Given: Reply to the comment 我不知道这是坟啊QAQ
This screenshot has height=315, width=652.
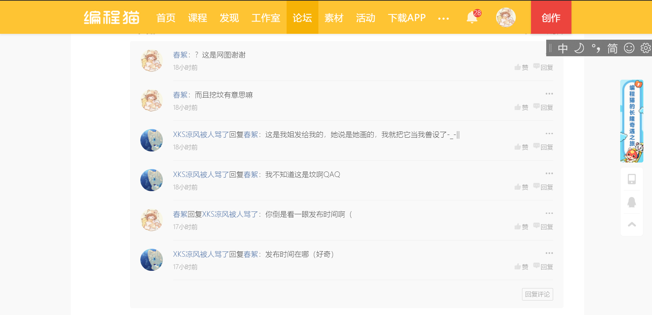Looking at the screenshot, I should [x=543, y=187].
